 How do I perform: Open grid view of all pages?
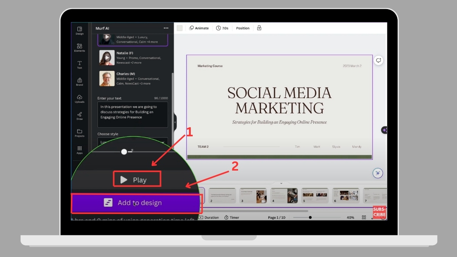364,217
